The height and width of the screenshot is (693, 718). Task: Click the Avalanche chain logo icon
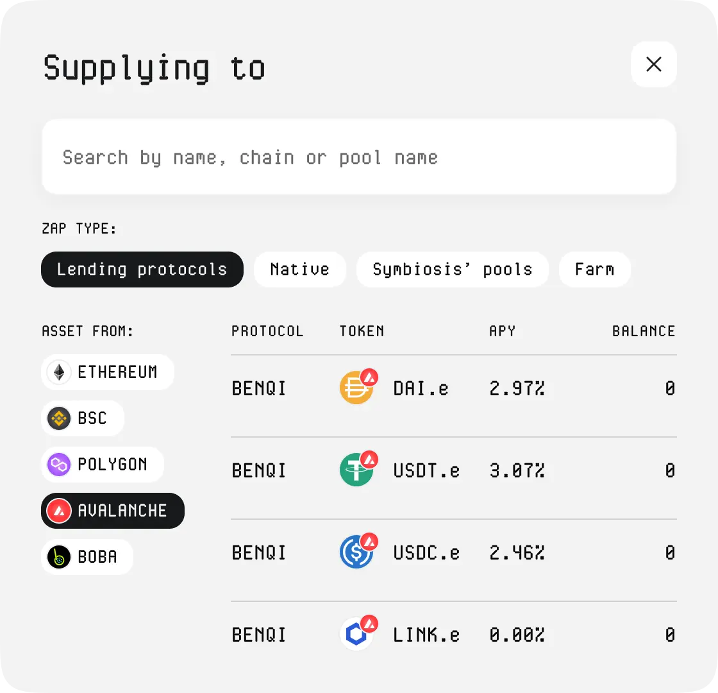point(59,511)
